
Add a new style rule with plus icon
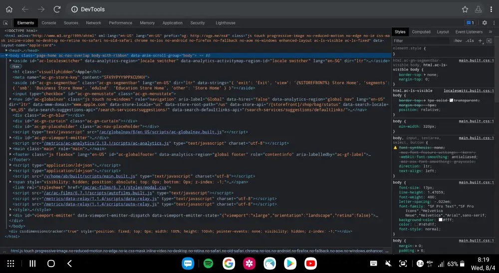[481, 40]
